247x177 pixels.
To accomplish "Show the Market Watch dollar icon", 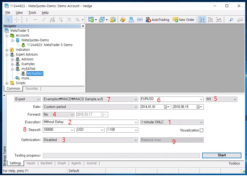I will point(113,20).
